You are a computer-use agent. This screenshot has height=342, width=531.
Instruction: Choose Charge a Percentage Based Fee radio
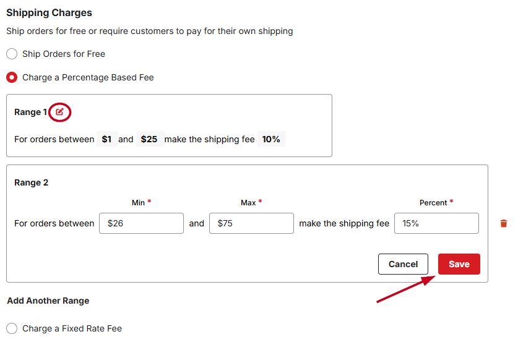(x=12, y=77)
